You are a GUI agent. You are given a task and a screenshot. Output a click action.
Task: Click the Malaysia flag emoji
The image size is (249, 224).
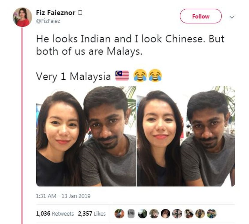122,75
